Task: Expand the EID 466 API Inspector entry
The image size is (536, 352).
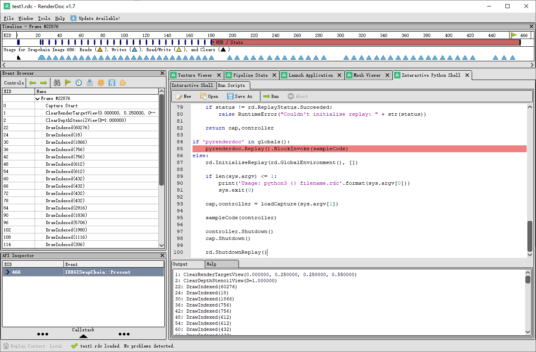Action: click(7, 272)
